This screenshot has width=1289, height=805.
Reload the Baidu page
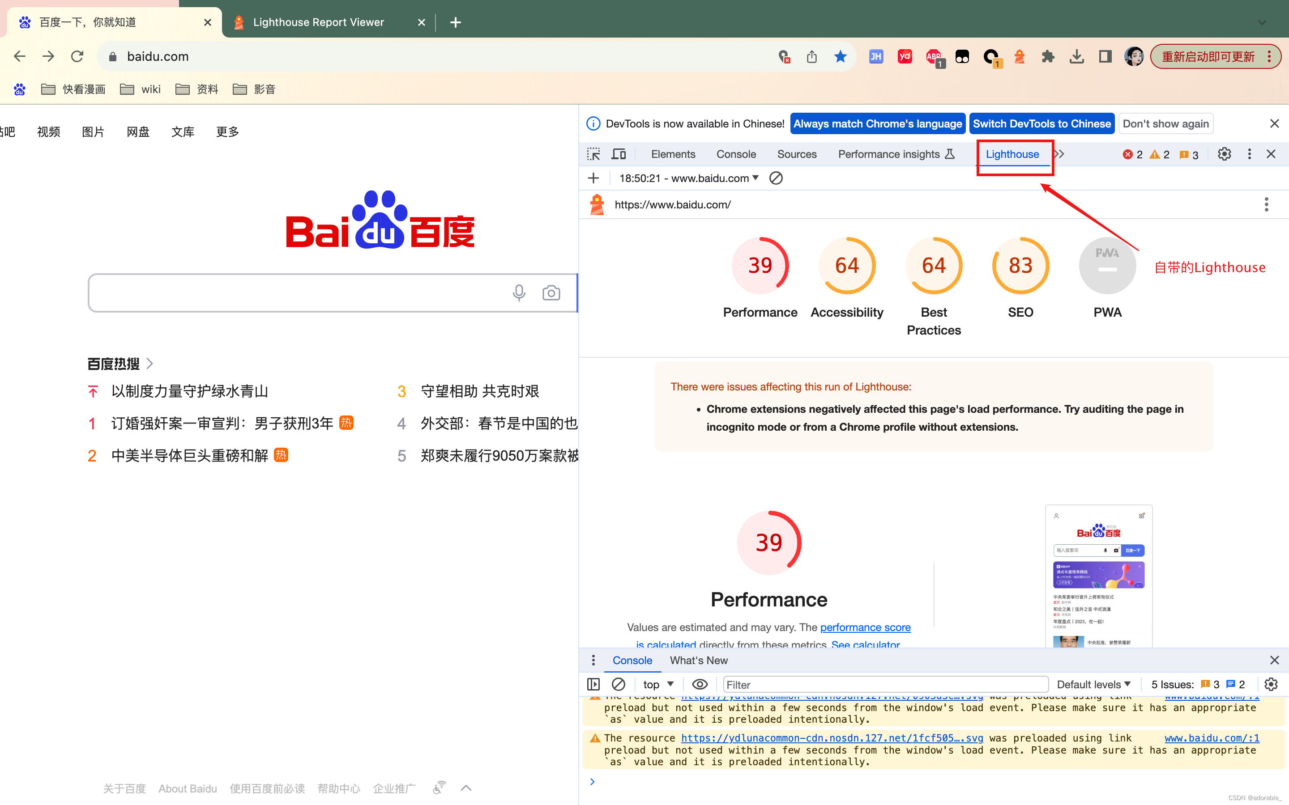pos(77,56)
